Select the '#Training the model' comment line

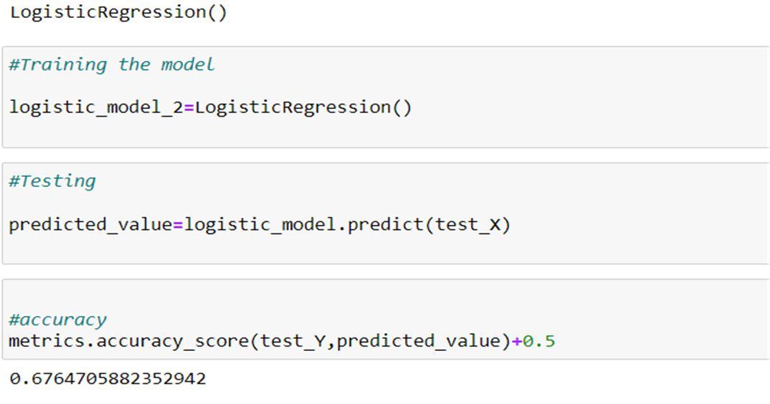tap(111, 64)
